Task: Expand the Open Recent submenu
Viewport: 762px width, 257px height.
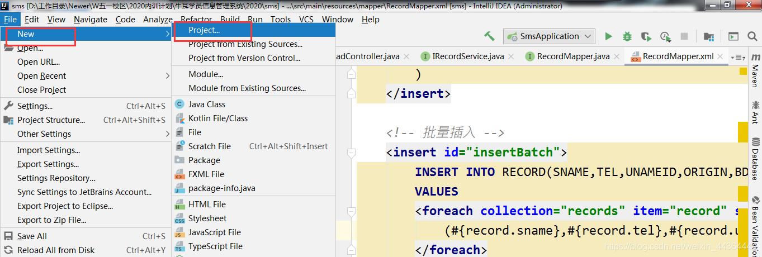Action: [86, 76]
